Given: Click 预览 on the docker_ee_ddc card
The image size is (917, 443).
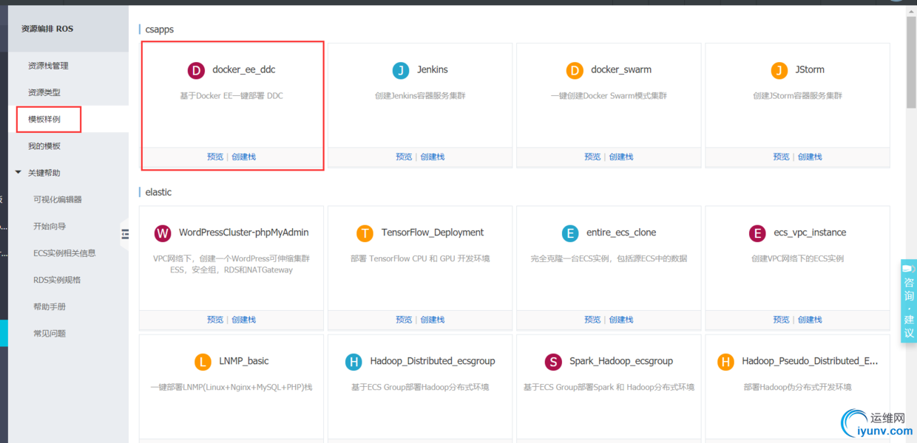Looking at the screenshot, I should [215, 157].
